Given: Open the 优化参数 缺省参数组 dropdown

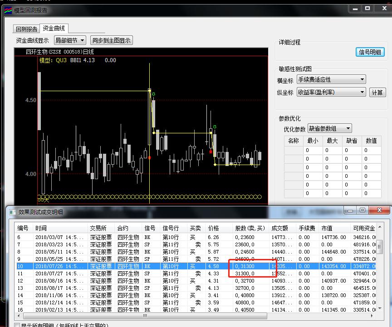Looking at the screenshot, I should 329,129.
